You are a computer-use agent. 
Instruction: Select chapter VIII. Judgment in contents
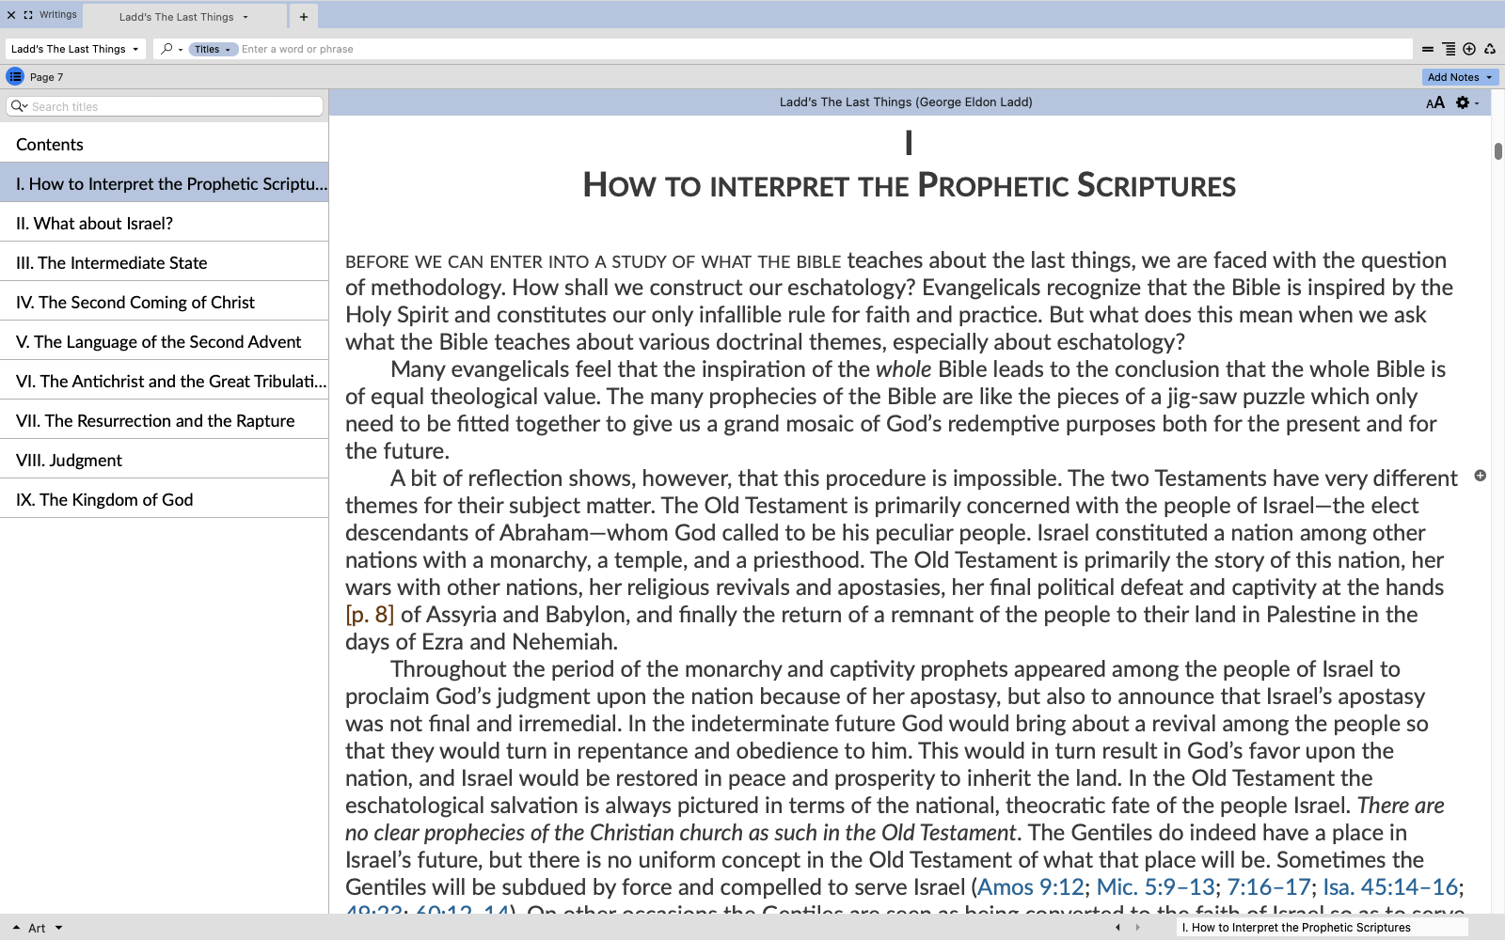(70, 461)
